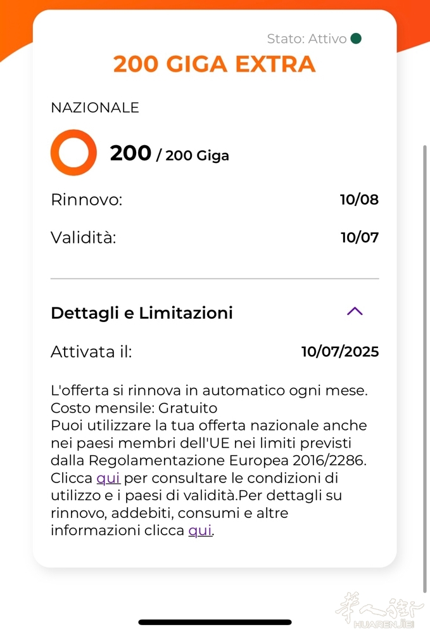Select the NAZIONALE section label
This screenshot has width=430, height=634.
[95, 108]
